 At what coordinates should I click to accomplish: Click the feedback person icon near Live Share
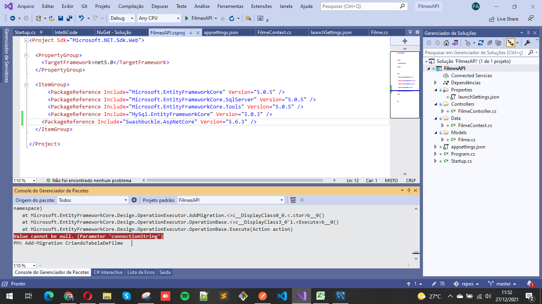pos(531,18)
